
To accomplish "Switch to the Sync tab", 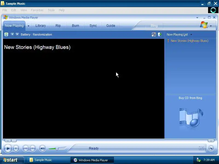I will [x=93, y=26].
